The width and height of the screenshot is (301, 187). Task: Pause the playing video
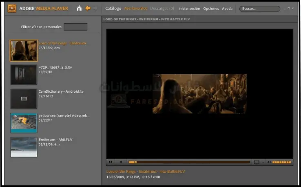(x=121, y=162)
